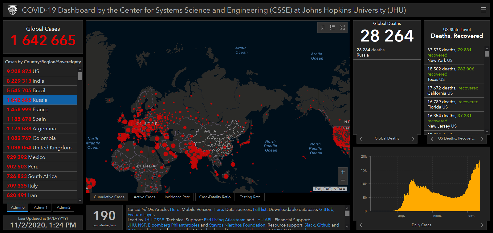Go to previous Global Deaths panel view
The width and height of the screenshot is (493, 233).
361,139
